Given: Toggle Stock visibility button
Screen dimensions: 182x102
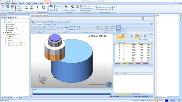Looking at the screenshot, I should (x=137, y=37).
